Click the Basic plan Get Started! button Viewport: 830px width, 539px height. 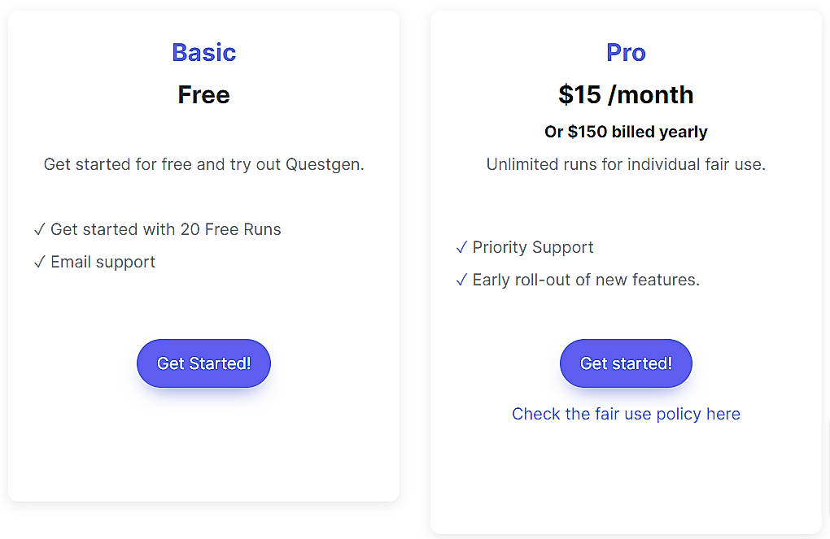203,363
